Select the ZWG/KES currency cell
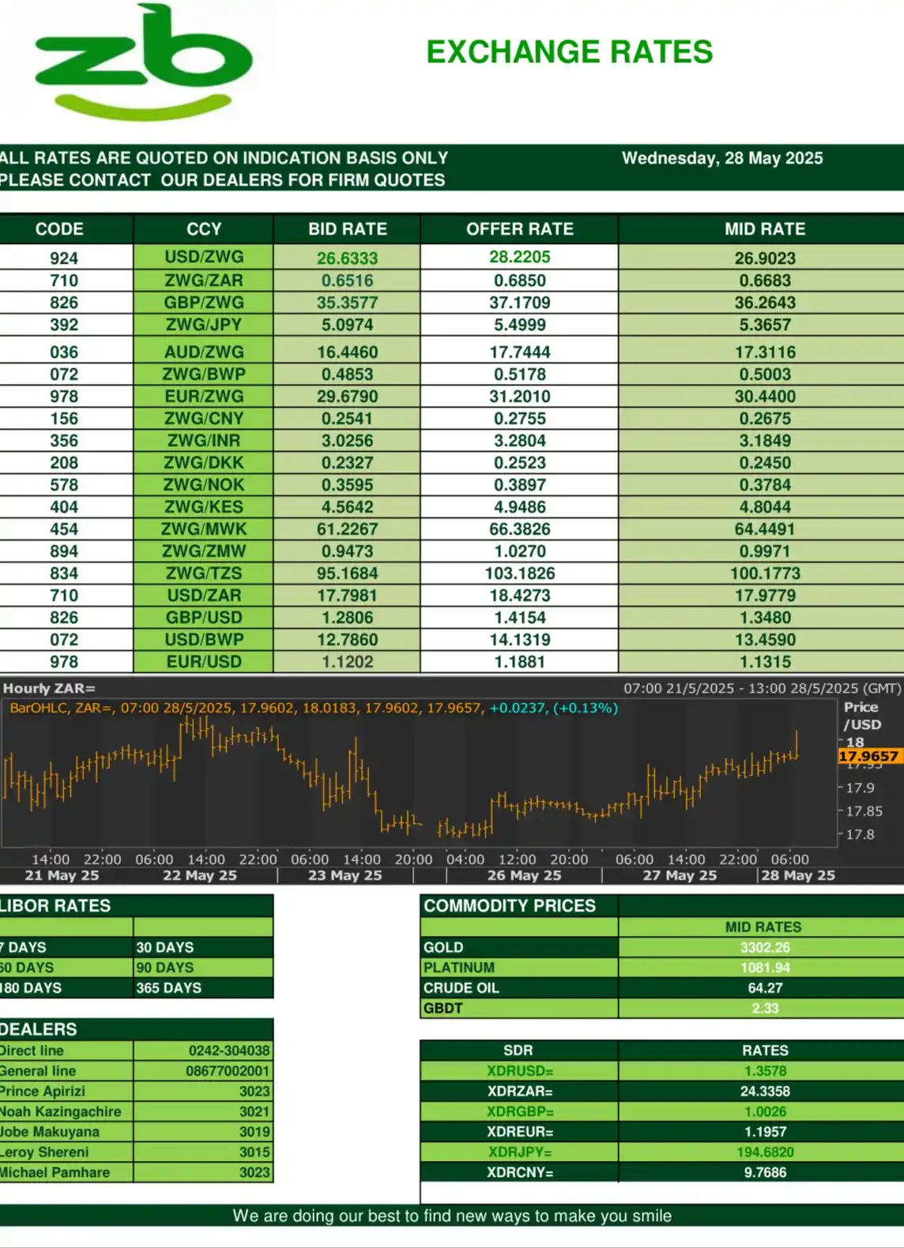Viewport: 904px width, 1248px height. pyautogui.click(x=204, y=506)
